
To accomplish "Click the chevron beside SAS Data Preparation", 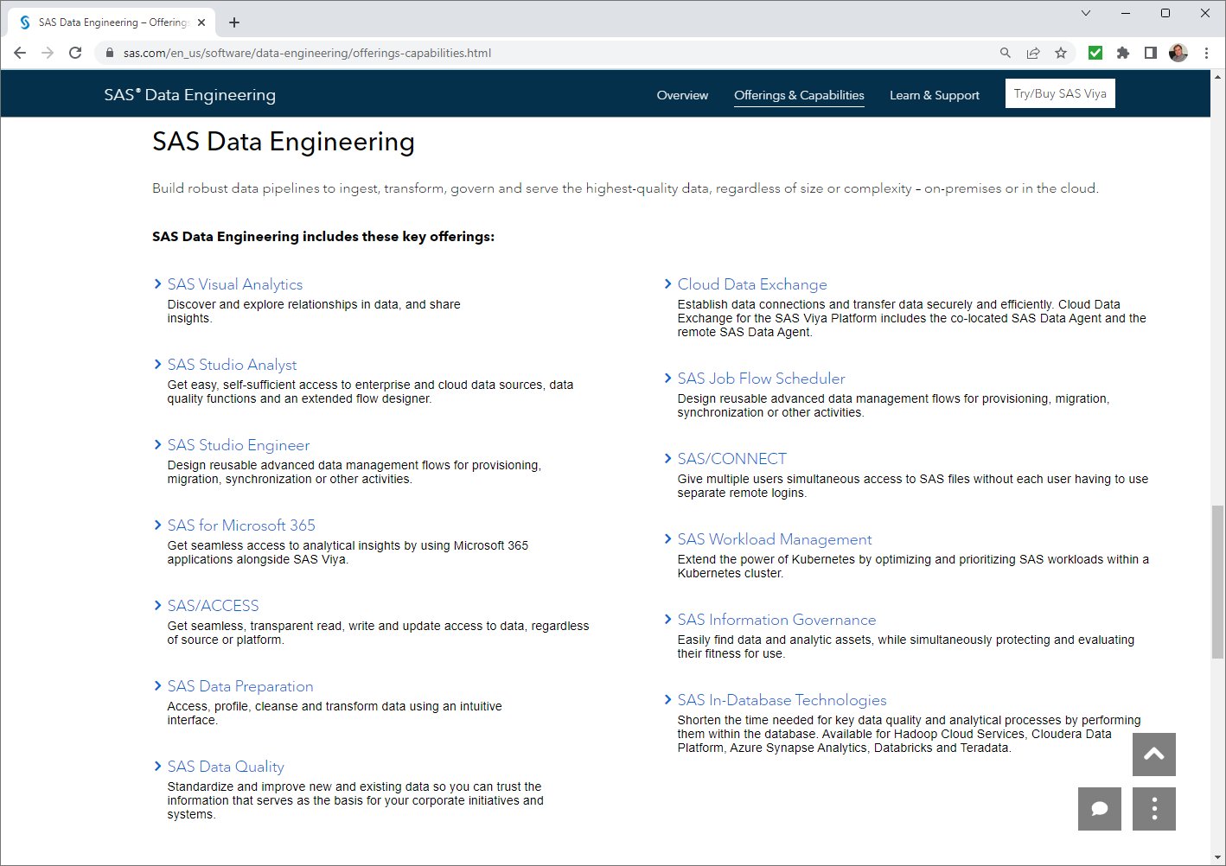I will (x=157, y=685).
